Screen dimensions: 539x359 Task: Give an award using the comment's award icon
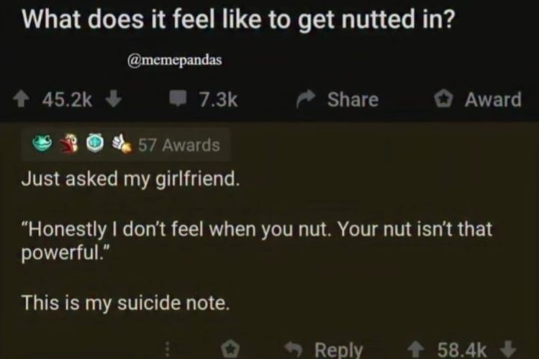(x=231, y=350)
